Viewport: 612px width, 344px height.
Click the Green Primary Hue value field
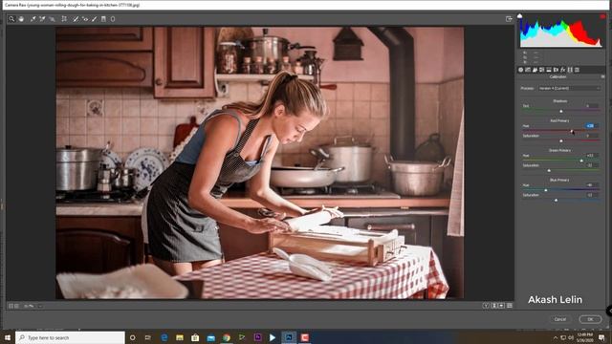click(x=592, y=155)
